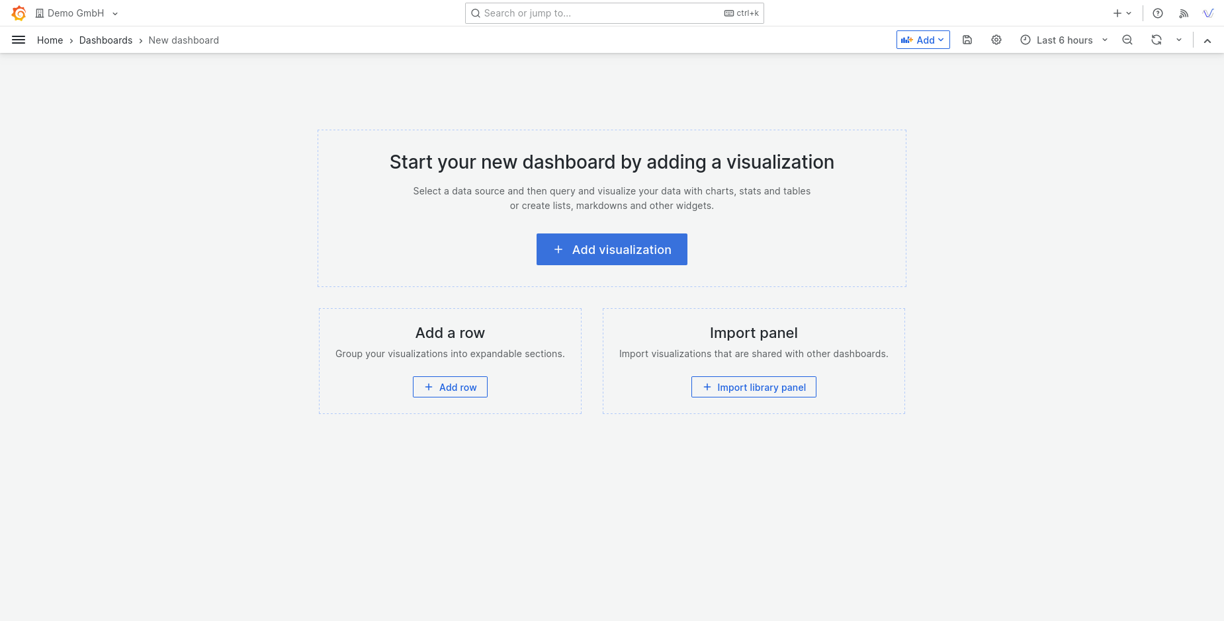Open the help question mark icon
The image size is (1224, 621).
pyautogui.click(x=1157, y=13)
